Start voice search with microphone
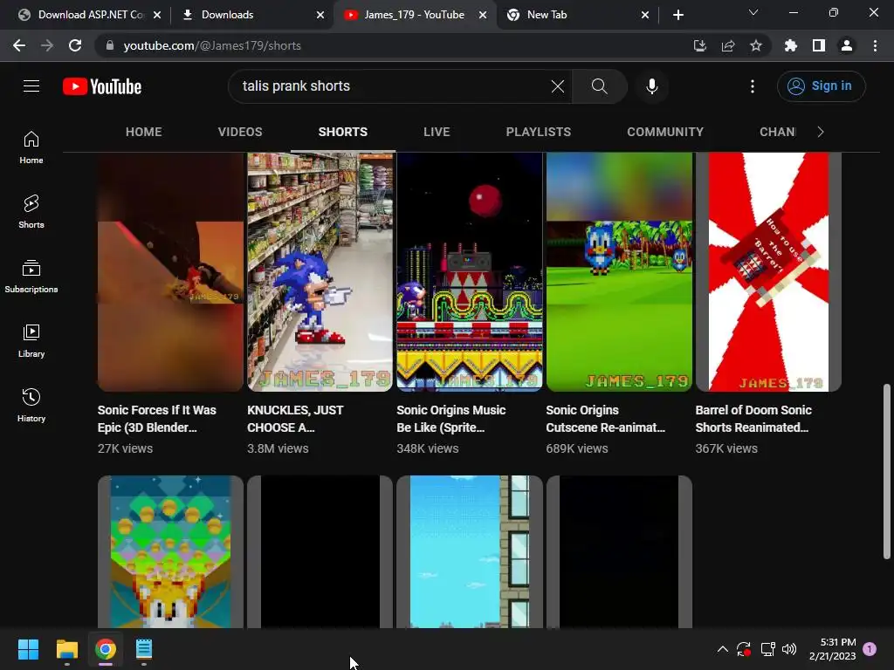 click(651, 86)
